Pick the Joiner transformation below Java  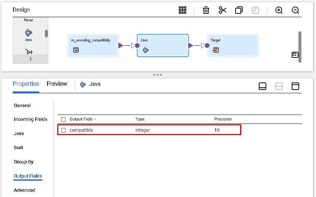[29, 52]
